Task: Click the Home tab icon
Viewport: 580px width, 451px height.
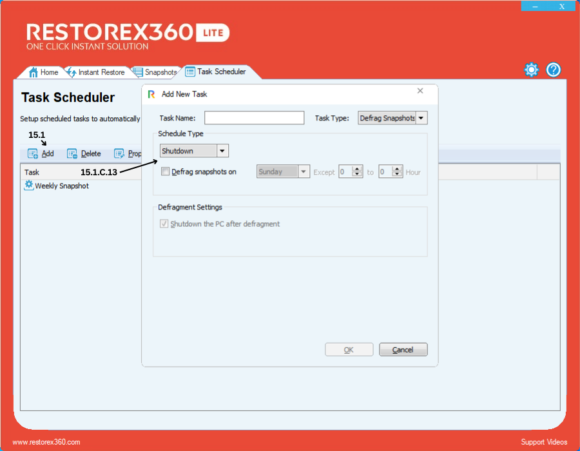Action: [x=34, y=72]
